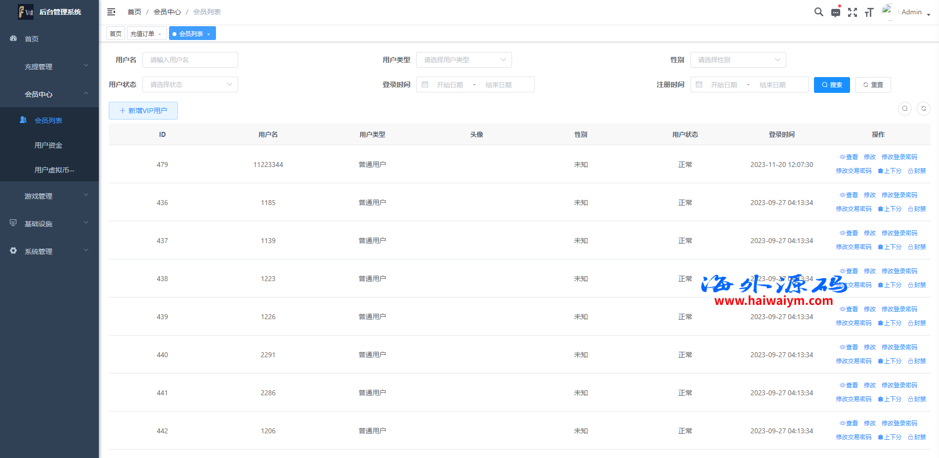Hide search area using round magnifier icon
Image resolution: width=939 pixels, height=458 pixels.
click(x=904, y=109)
